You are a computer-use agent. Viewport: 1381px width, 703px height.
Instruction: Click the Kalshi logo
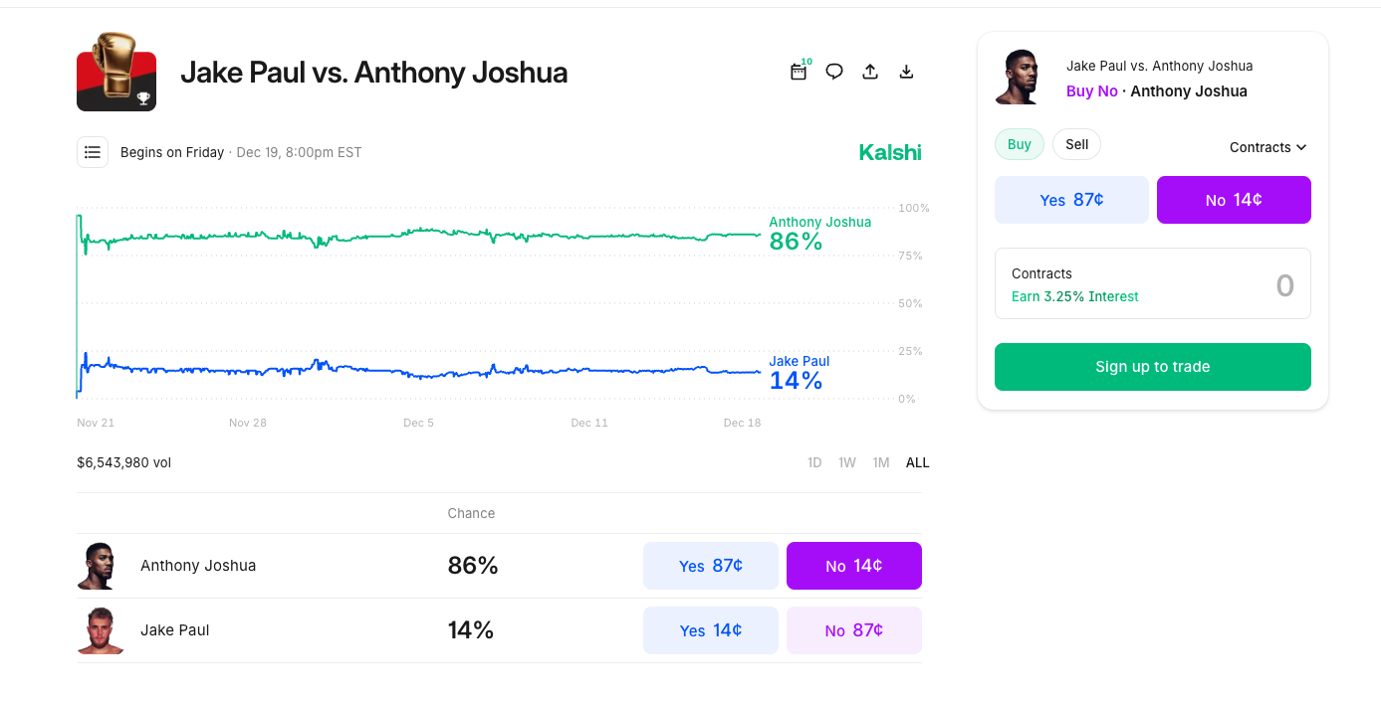889,152
